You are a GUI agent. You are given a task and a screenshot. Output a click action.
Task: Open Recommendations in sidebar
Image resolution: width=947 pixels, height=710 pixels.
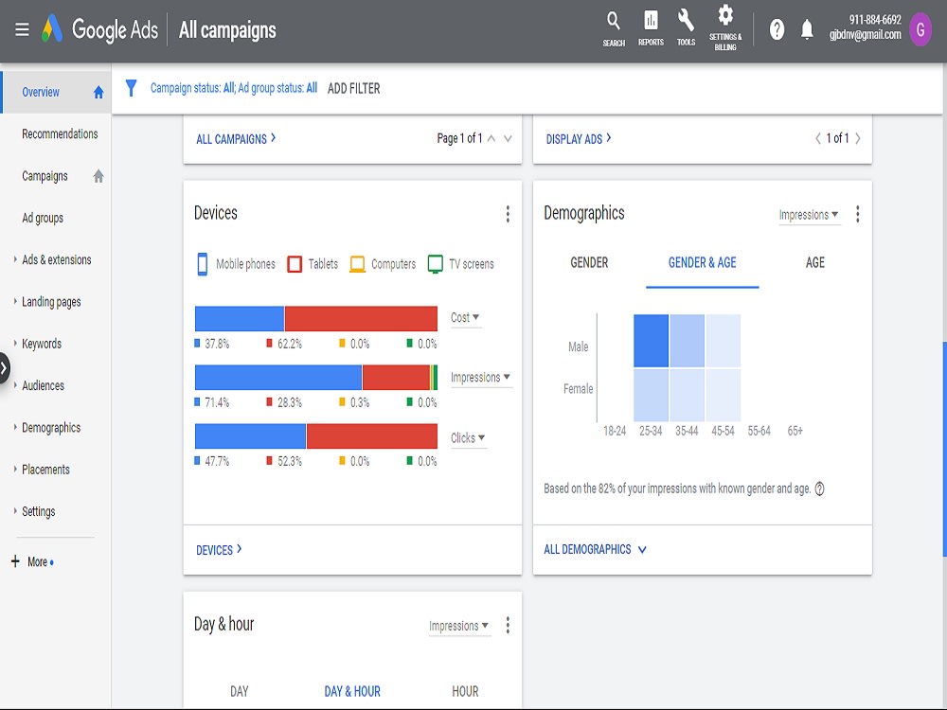coord(59,134)
